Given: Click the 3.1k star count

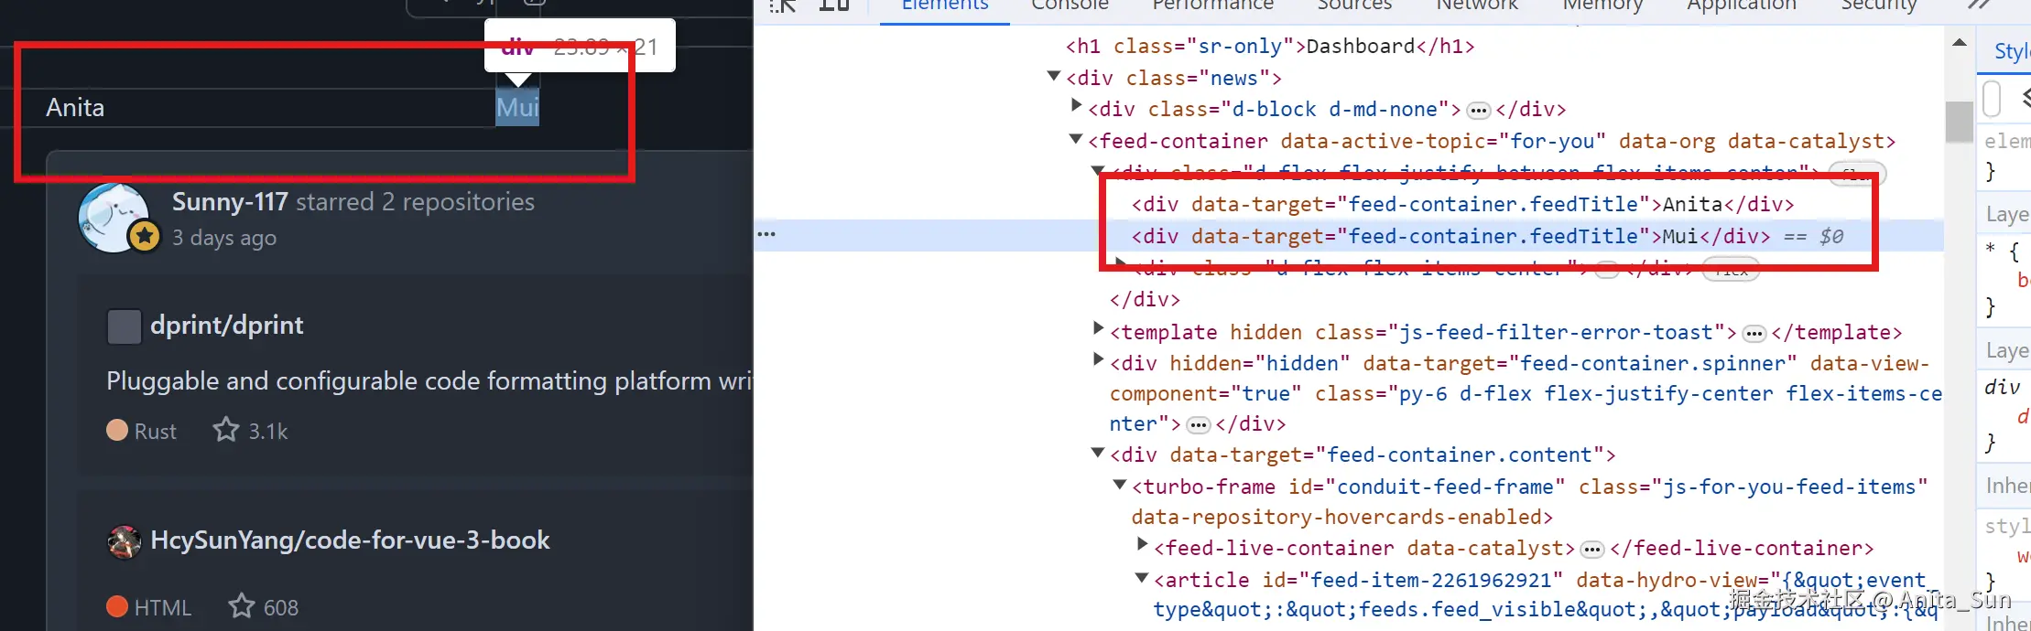Looking at the screenshot, I should coord(268,431).
